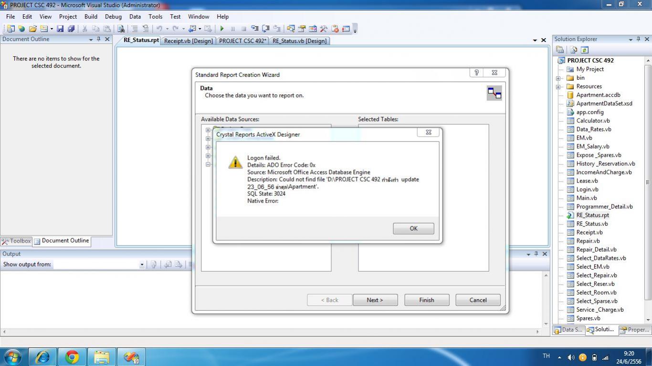Viewport: 652px width, 366px height.
Task: Open Solution Explorer window position dropdown
Action: pos(631,40)
